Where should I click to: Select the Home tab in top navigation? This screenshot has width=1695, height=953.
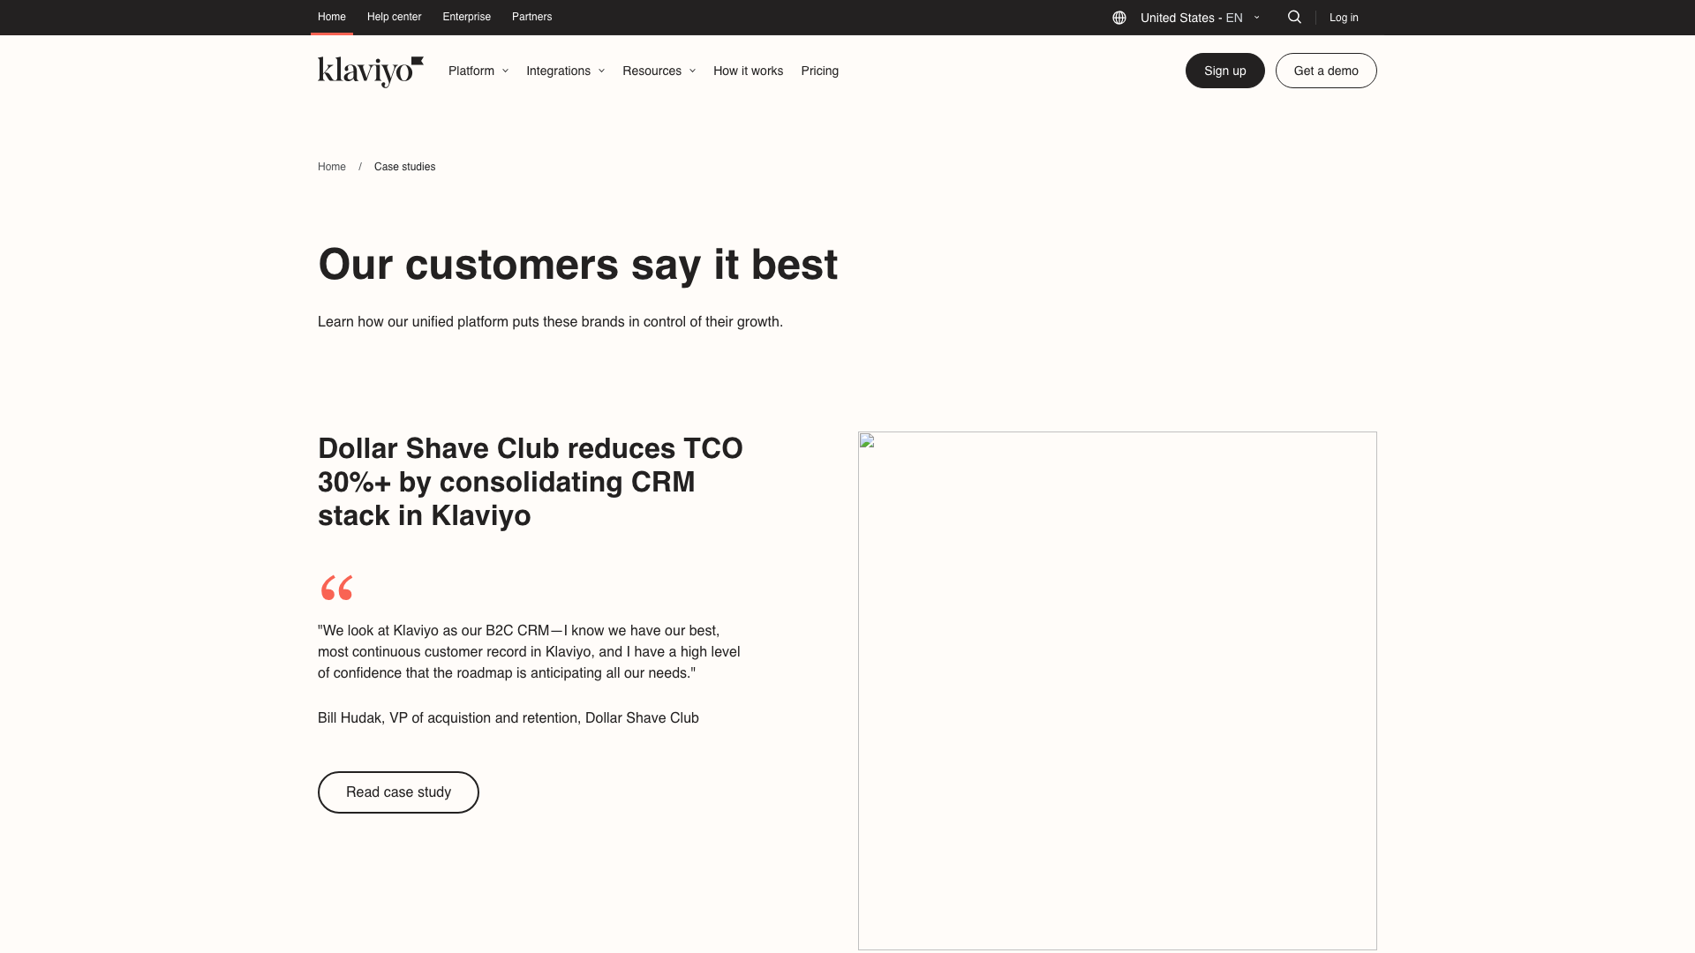[x=331, y=17]
